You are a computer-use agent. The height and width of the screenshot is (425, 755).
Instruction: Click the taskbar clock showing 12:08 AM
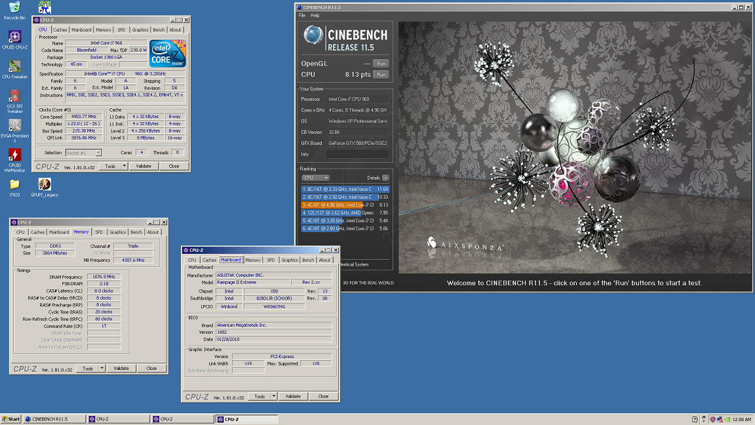click(741, 419)
